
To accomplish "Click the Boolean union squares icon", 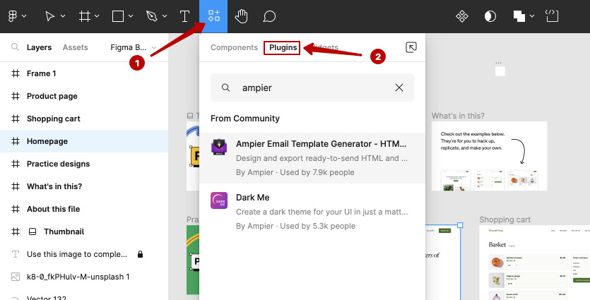I will 519,16.
